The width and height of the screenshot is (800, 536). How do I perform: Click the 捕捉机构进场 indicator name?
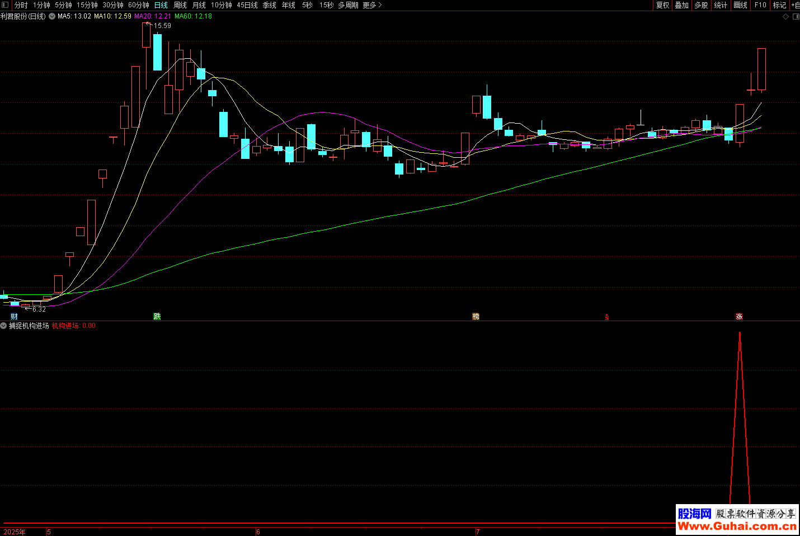(29, 326)
